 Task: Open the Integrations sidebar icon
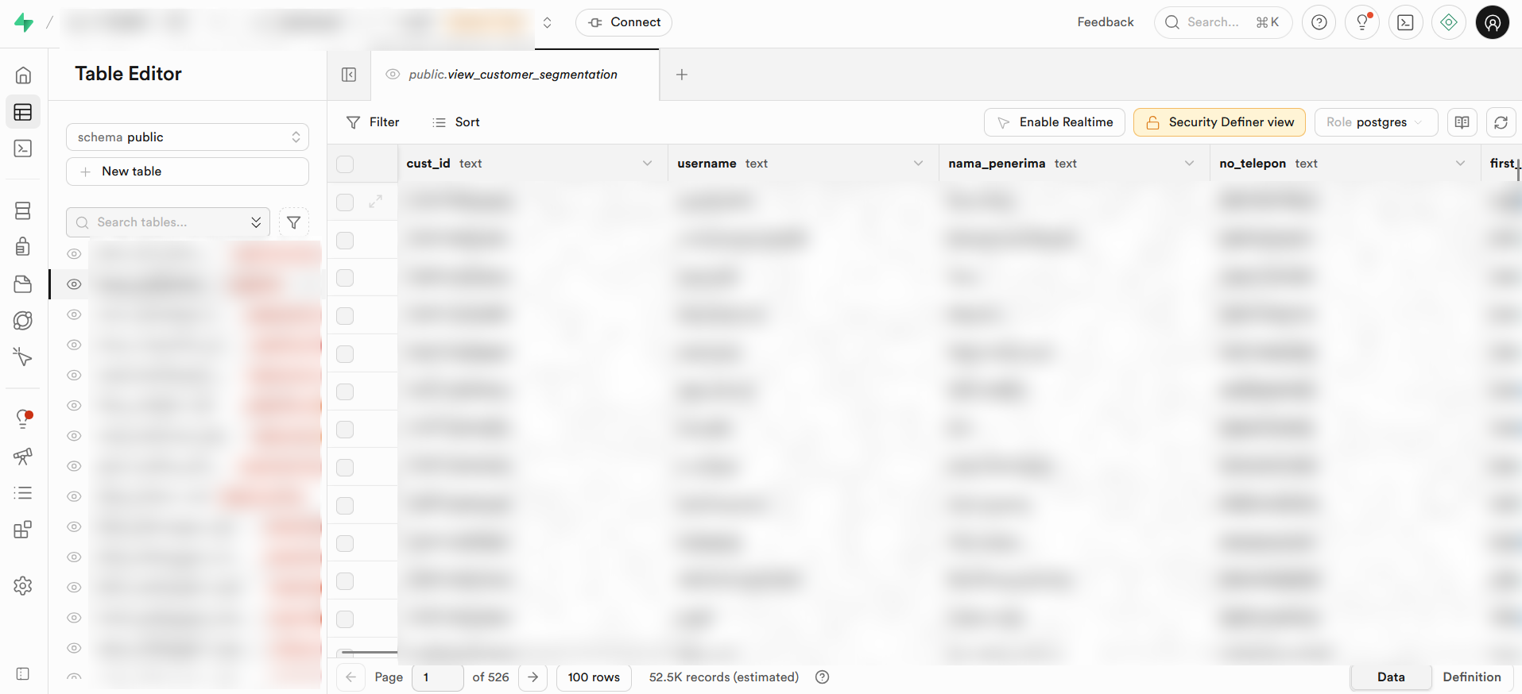pos(23,530)
